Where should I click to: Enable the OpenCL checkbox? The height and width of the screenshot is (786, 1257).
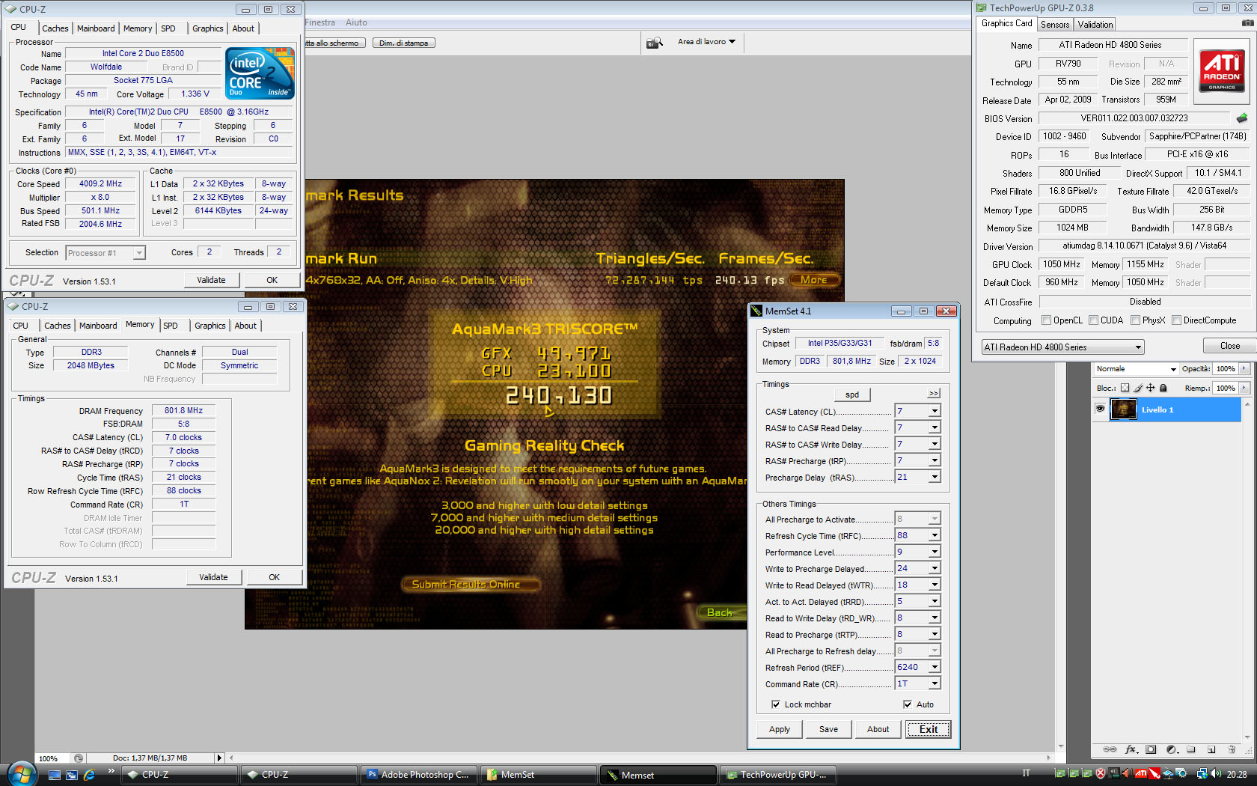(1047, 320)
